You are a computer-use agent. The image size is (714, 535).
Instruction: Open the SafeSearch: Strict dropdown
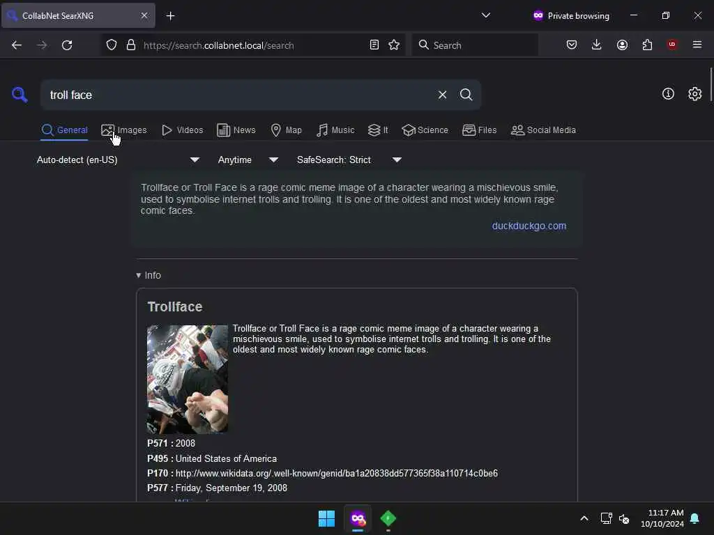[349, 160]
